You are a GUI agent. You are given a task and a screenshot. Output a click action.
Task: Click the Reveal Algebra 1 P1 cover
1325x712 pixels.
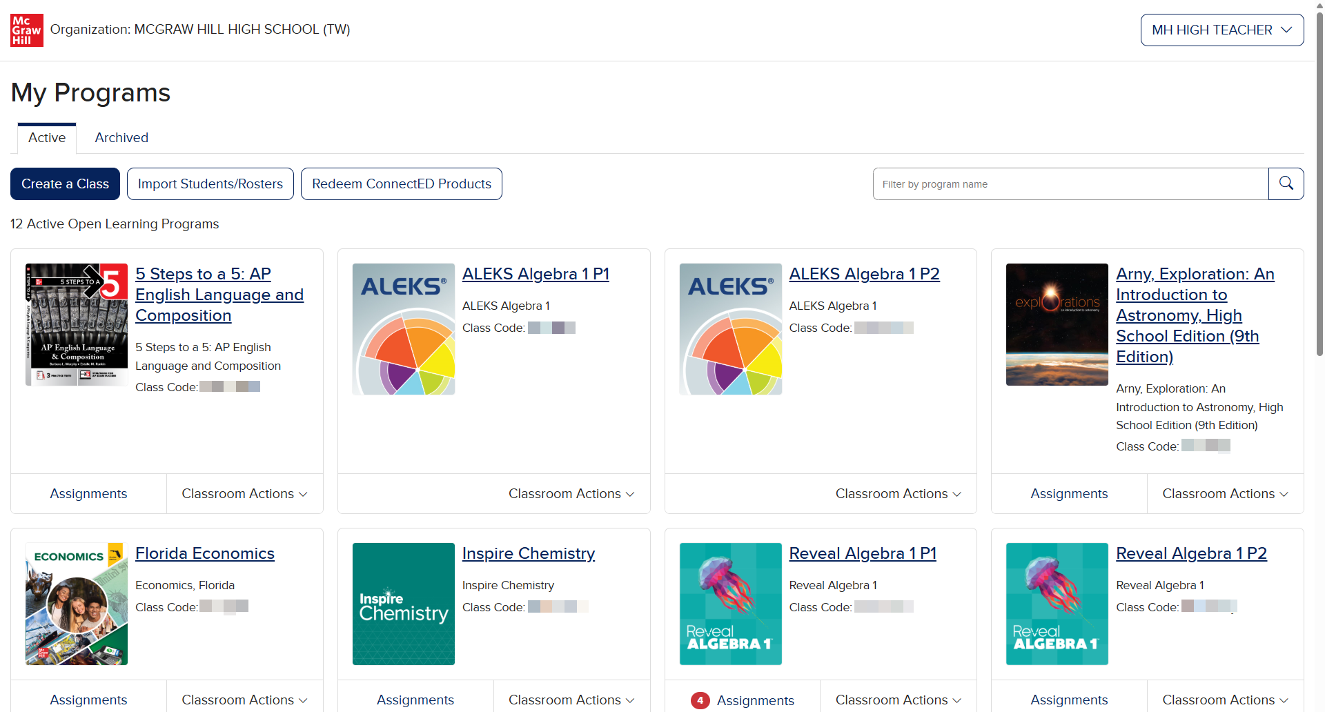click(x=731, y=604)
